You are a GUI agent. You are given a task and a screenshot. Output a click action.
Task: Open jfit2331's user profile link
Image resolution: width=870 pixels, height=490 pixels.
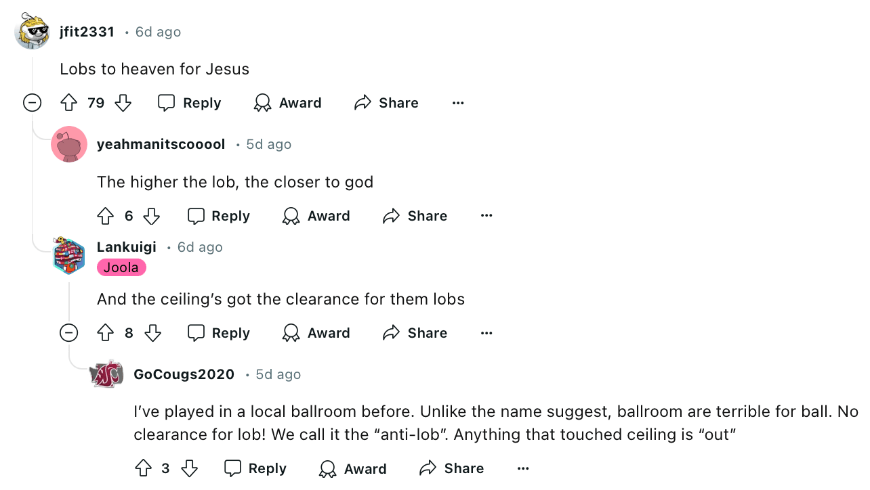87,32
